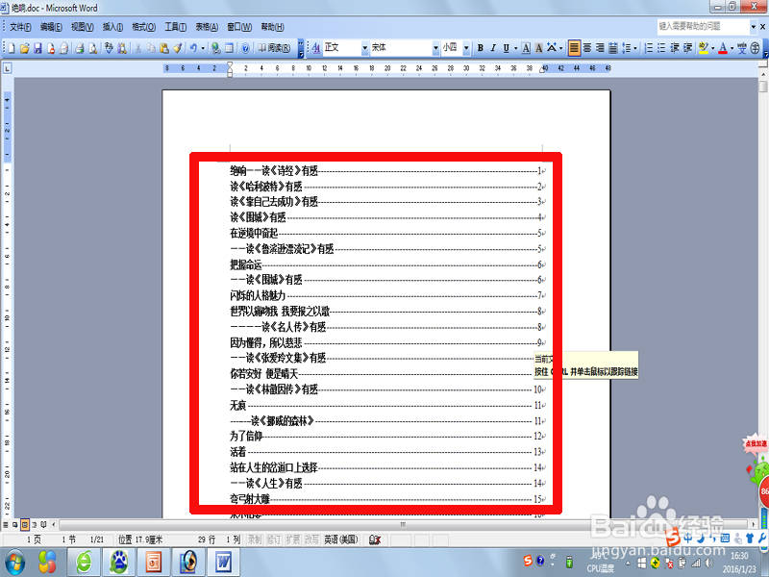Click the first-line indent ruler marker
Image resolution: width=769 pixels, height=577 pixels.
coord(230,64)
